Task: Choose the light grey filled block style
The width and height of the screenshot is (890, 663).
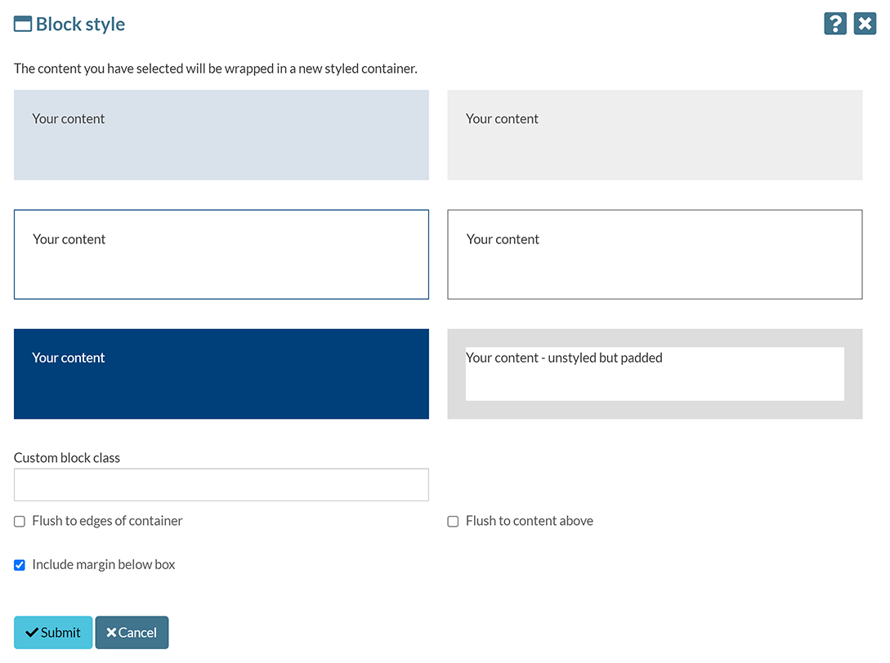Action: click(655, 135)
